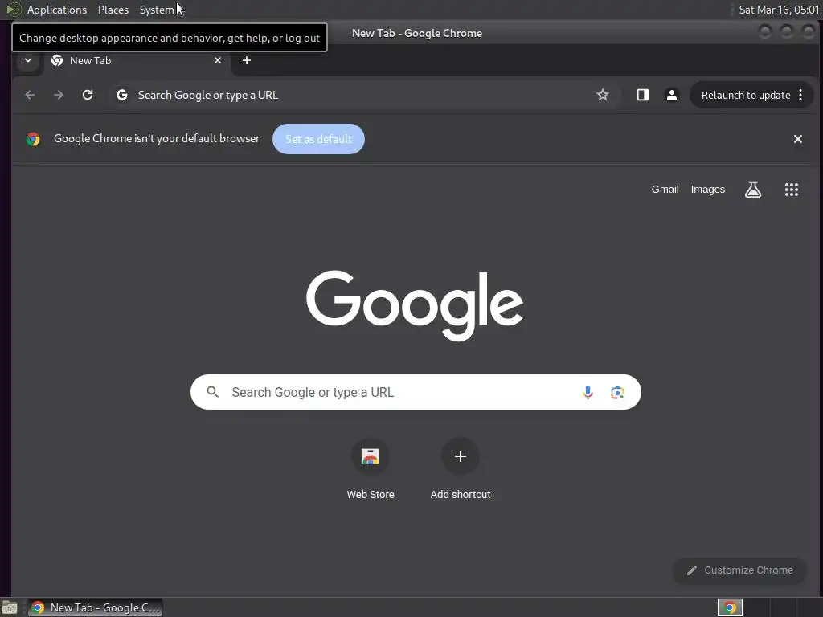Image resolution: width=823 pixels, height=617 pixels.
Task: Open the Web Store shortcut
Action: click(x=371, y=469)
